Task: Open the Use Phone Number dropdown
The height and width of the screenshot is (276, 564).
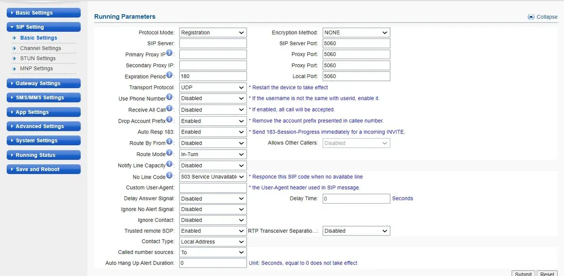Action: [213, 98]
